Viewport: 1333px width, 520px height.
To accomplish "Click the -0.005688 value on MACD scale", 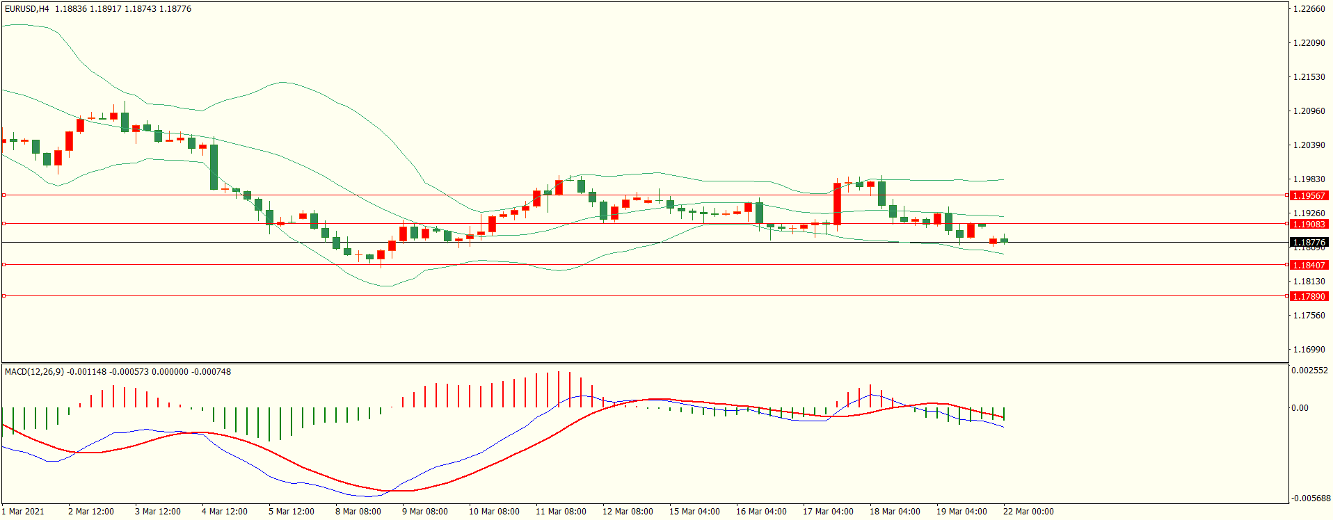I will pyautogui.click(x=1309, y=498).
